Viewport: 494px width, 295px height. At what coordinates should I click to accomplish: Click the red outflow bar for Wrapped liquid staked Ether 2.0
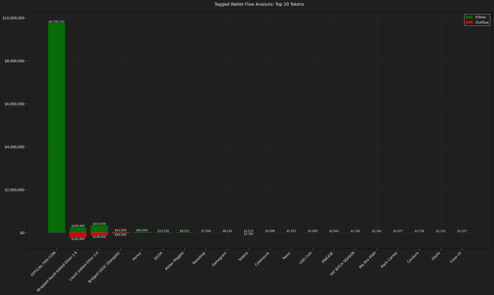click(78, 235)
